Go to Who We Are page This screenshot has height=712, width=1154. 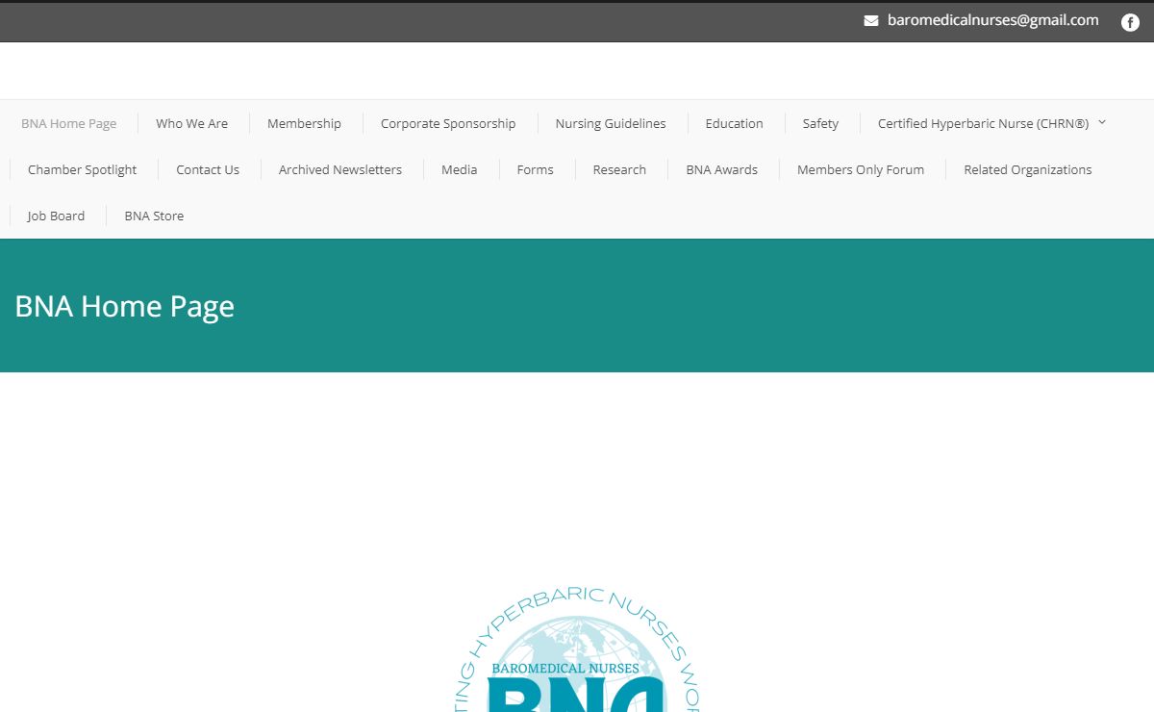(192, 123)
